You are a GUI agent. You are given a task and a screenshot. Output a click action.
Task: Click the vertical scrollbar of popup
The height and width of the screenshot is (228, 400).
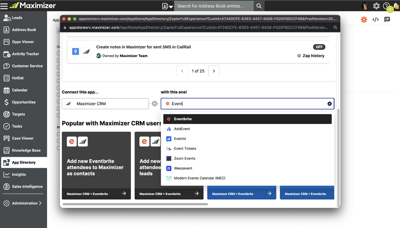(338, 158)
